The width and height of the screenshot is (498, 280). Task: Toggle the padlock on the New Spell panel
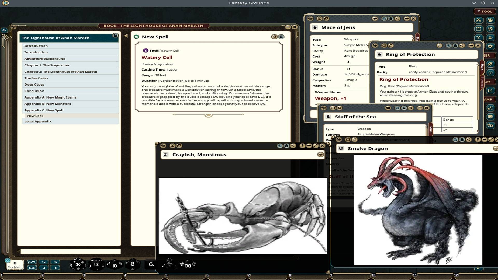[281, 37]
